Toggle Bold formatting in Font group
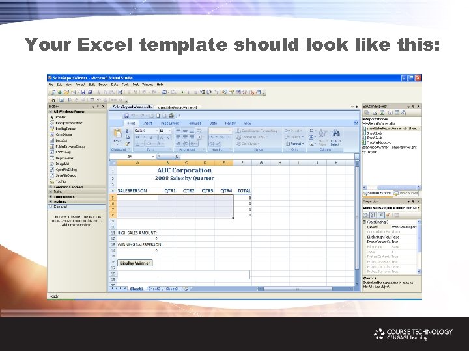 tap(137, 137)
